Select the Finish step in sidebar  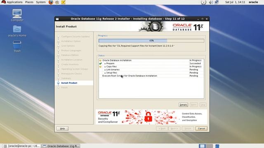64,88
